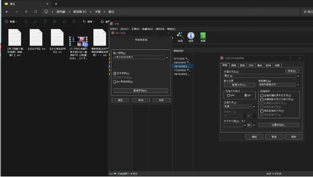Click the archive name input field
Viewport: 313px width, 177px height.
(x=260, y=76)
